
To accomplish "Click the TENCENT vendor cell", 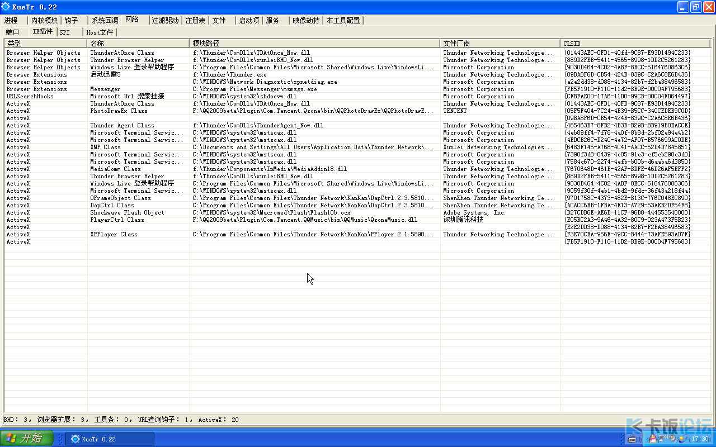I will [x=455, y=111].
